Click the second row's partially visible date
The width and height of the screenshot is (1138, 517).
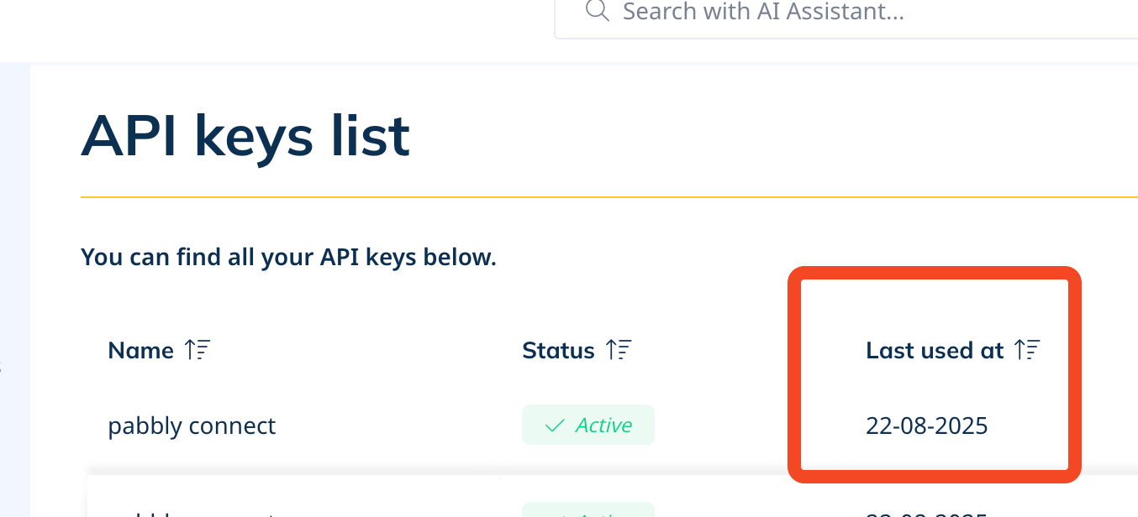pyautogui.click(x=927, y=513)
